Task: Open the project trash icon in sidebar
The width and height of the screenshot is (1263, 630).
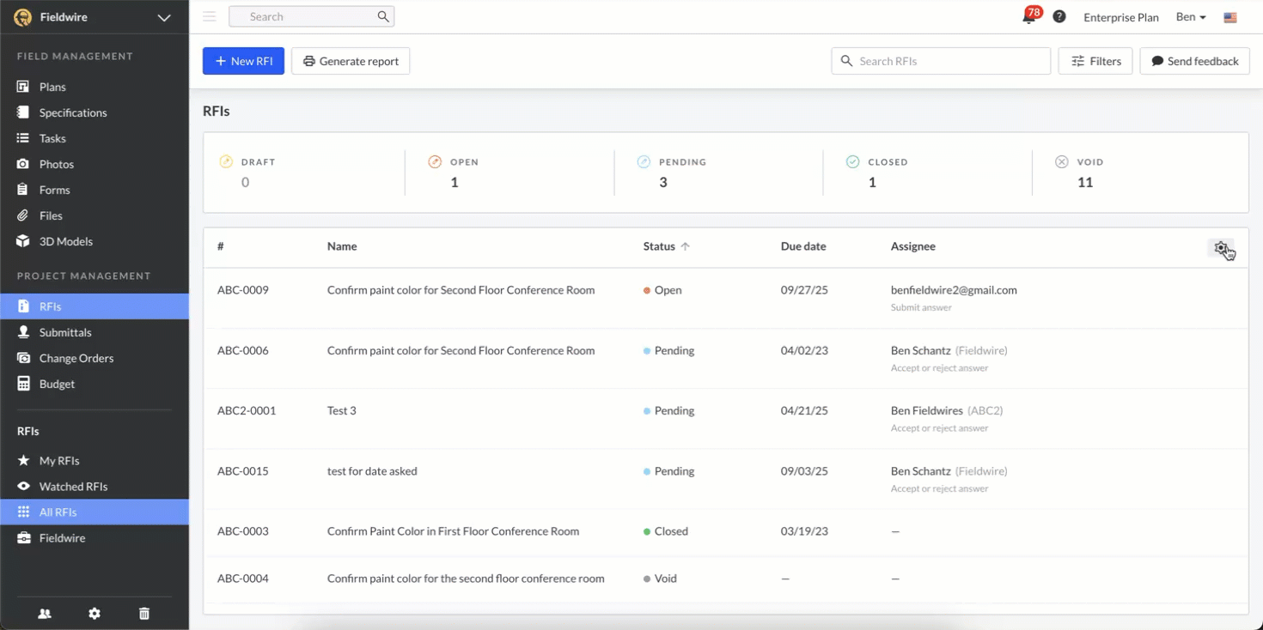Action: coord(144,614)
